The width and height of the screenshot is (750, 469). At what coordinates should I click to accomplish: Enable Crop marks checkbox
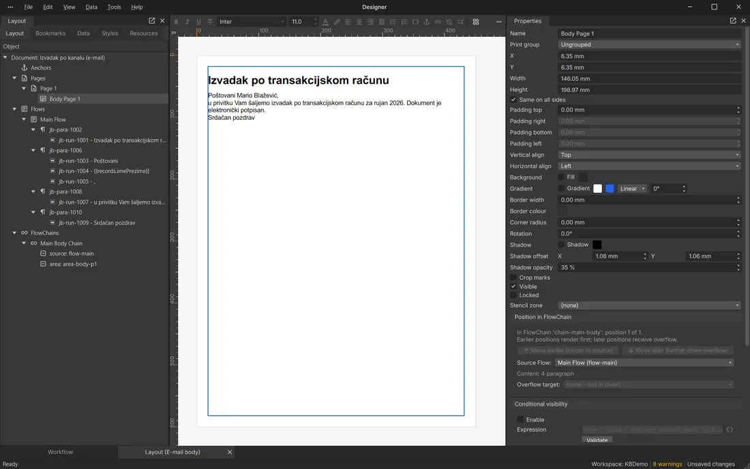click(513, 277)
